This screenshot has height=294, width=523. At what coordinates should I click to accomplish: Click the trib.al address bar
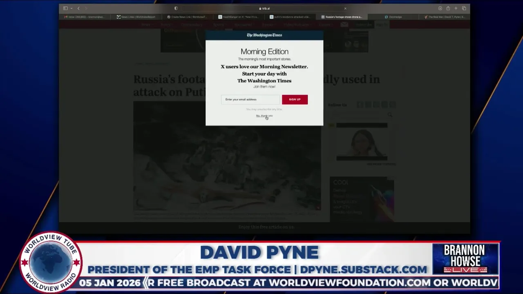pos(264,8)
